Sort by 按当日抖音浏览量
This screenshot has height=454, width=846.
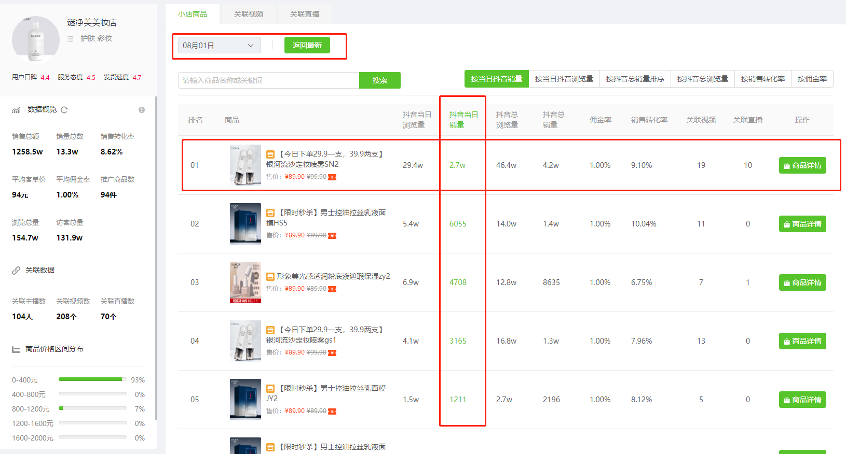point(564,79)
